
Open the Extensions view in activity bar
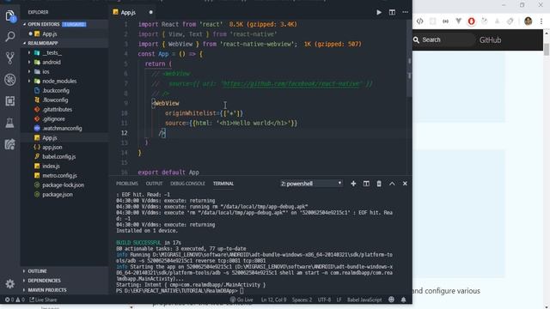(x=10, y=101)
